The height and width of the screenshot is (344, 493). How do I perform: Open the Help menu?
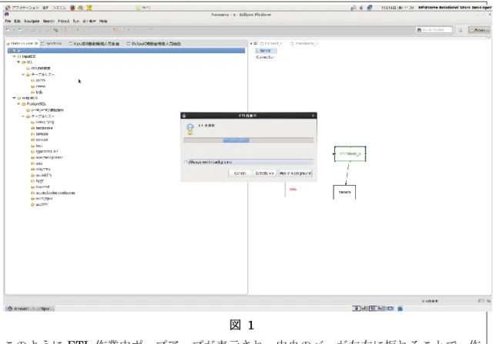coord(103,21)
